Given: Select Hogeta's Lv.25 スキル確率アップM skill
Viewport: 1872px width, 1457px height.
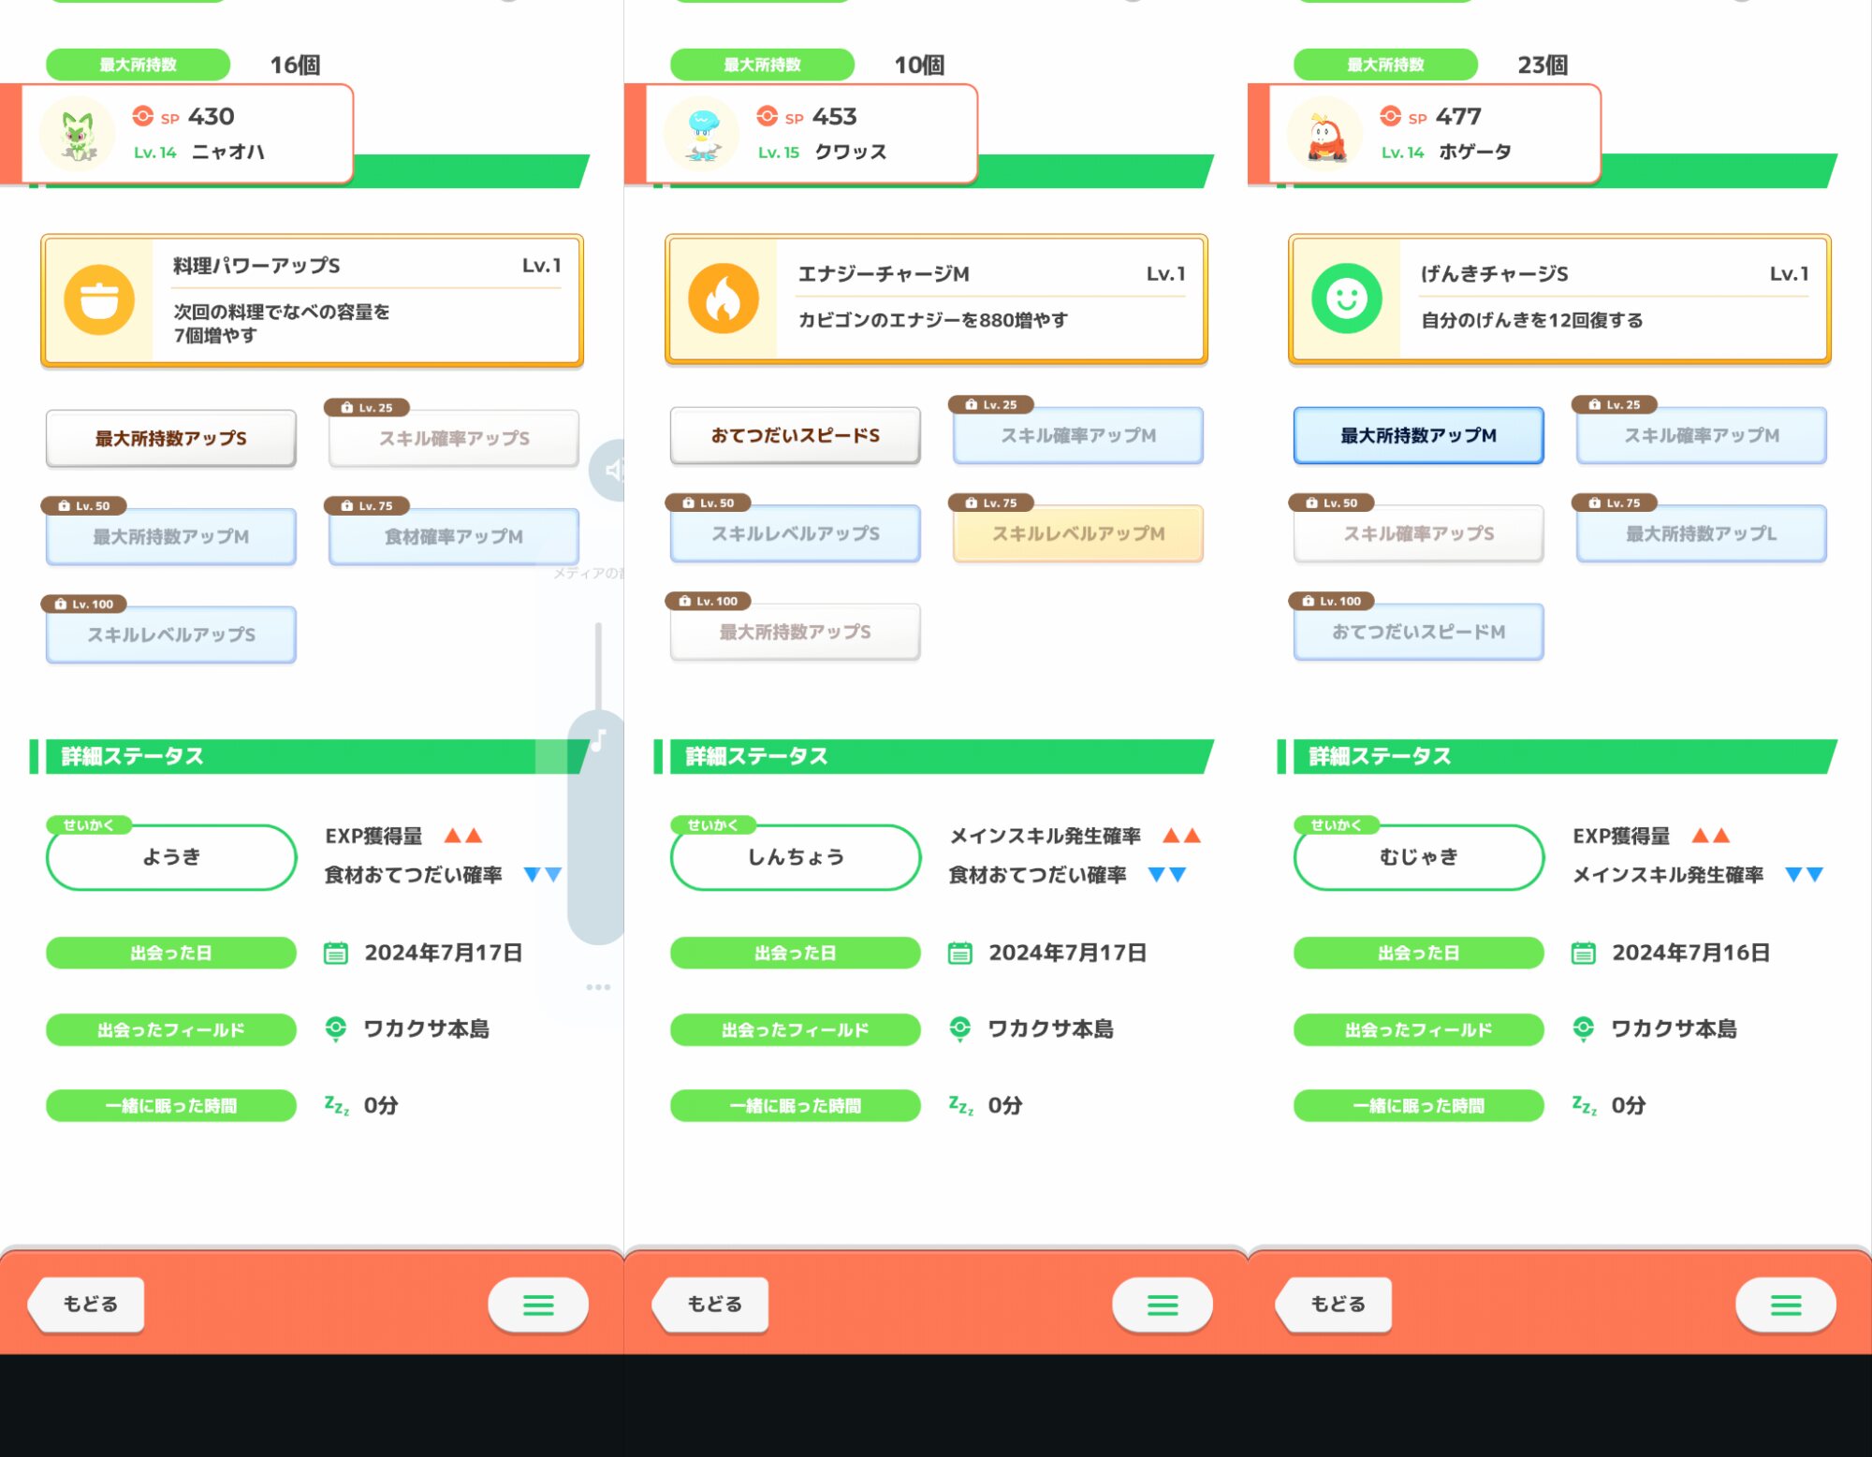Looking at the screenshot, I should click(1702, 435).
